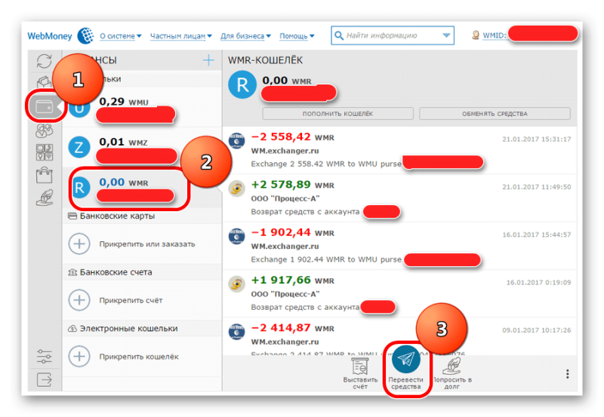Select the 0,01 WMZ wallet
The width and height of the screenshot is (604, 417).
pos(142,147)
